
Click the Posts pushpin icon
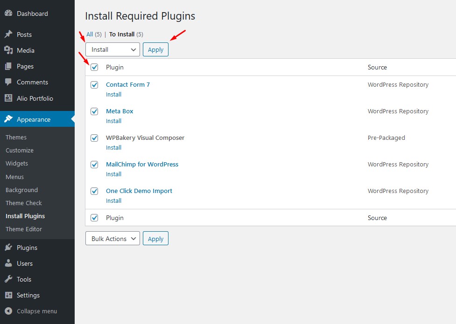point(8,34)
